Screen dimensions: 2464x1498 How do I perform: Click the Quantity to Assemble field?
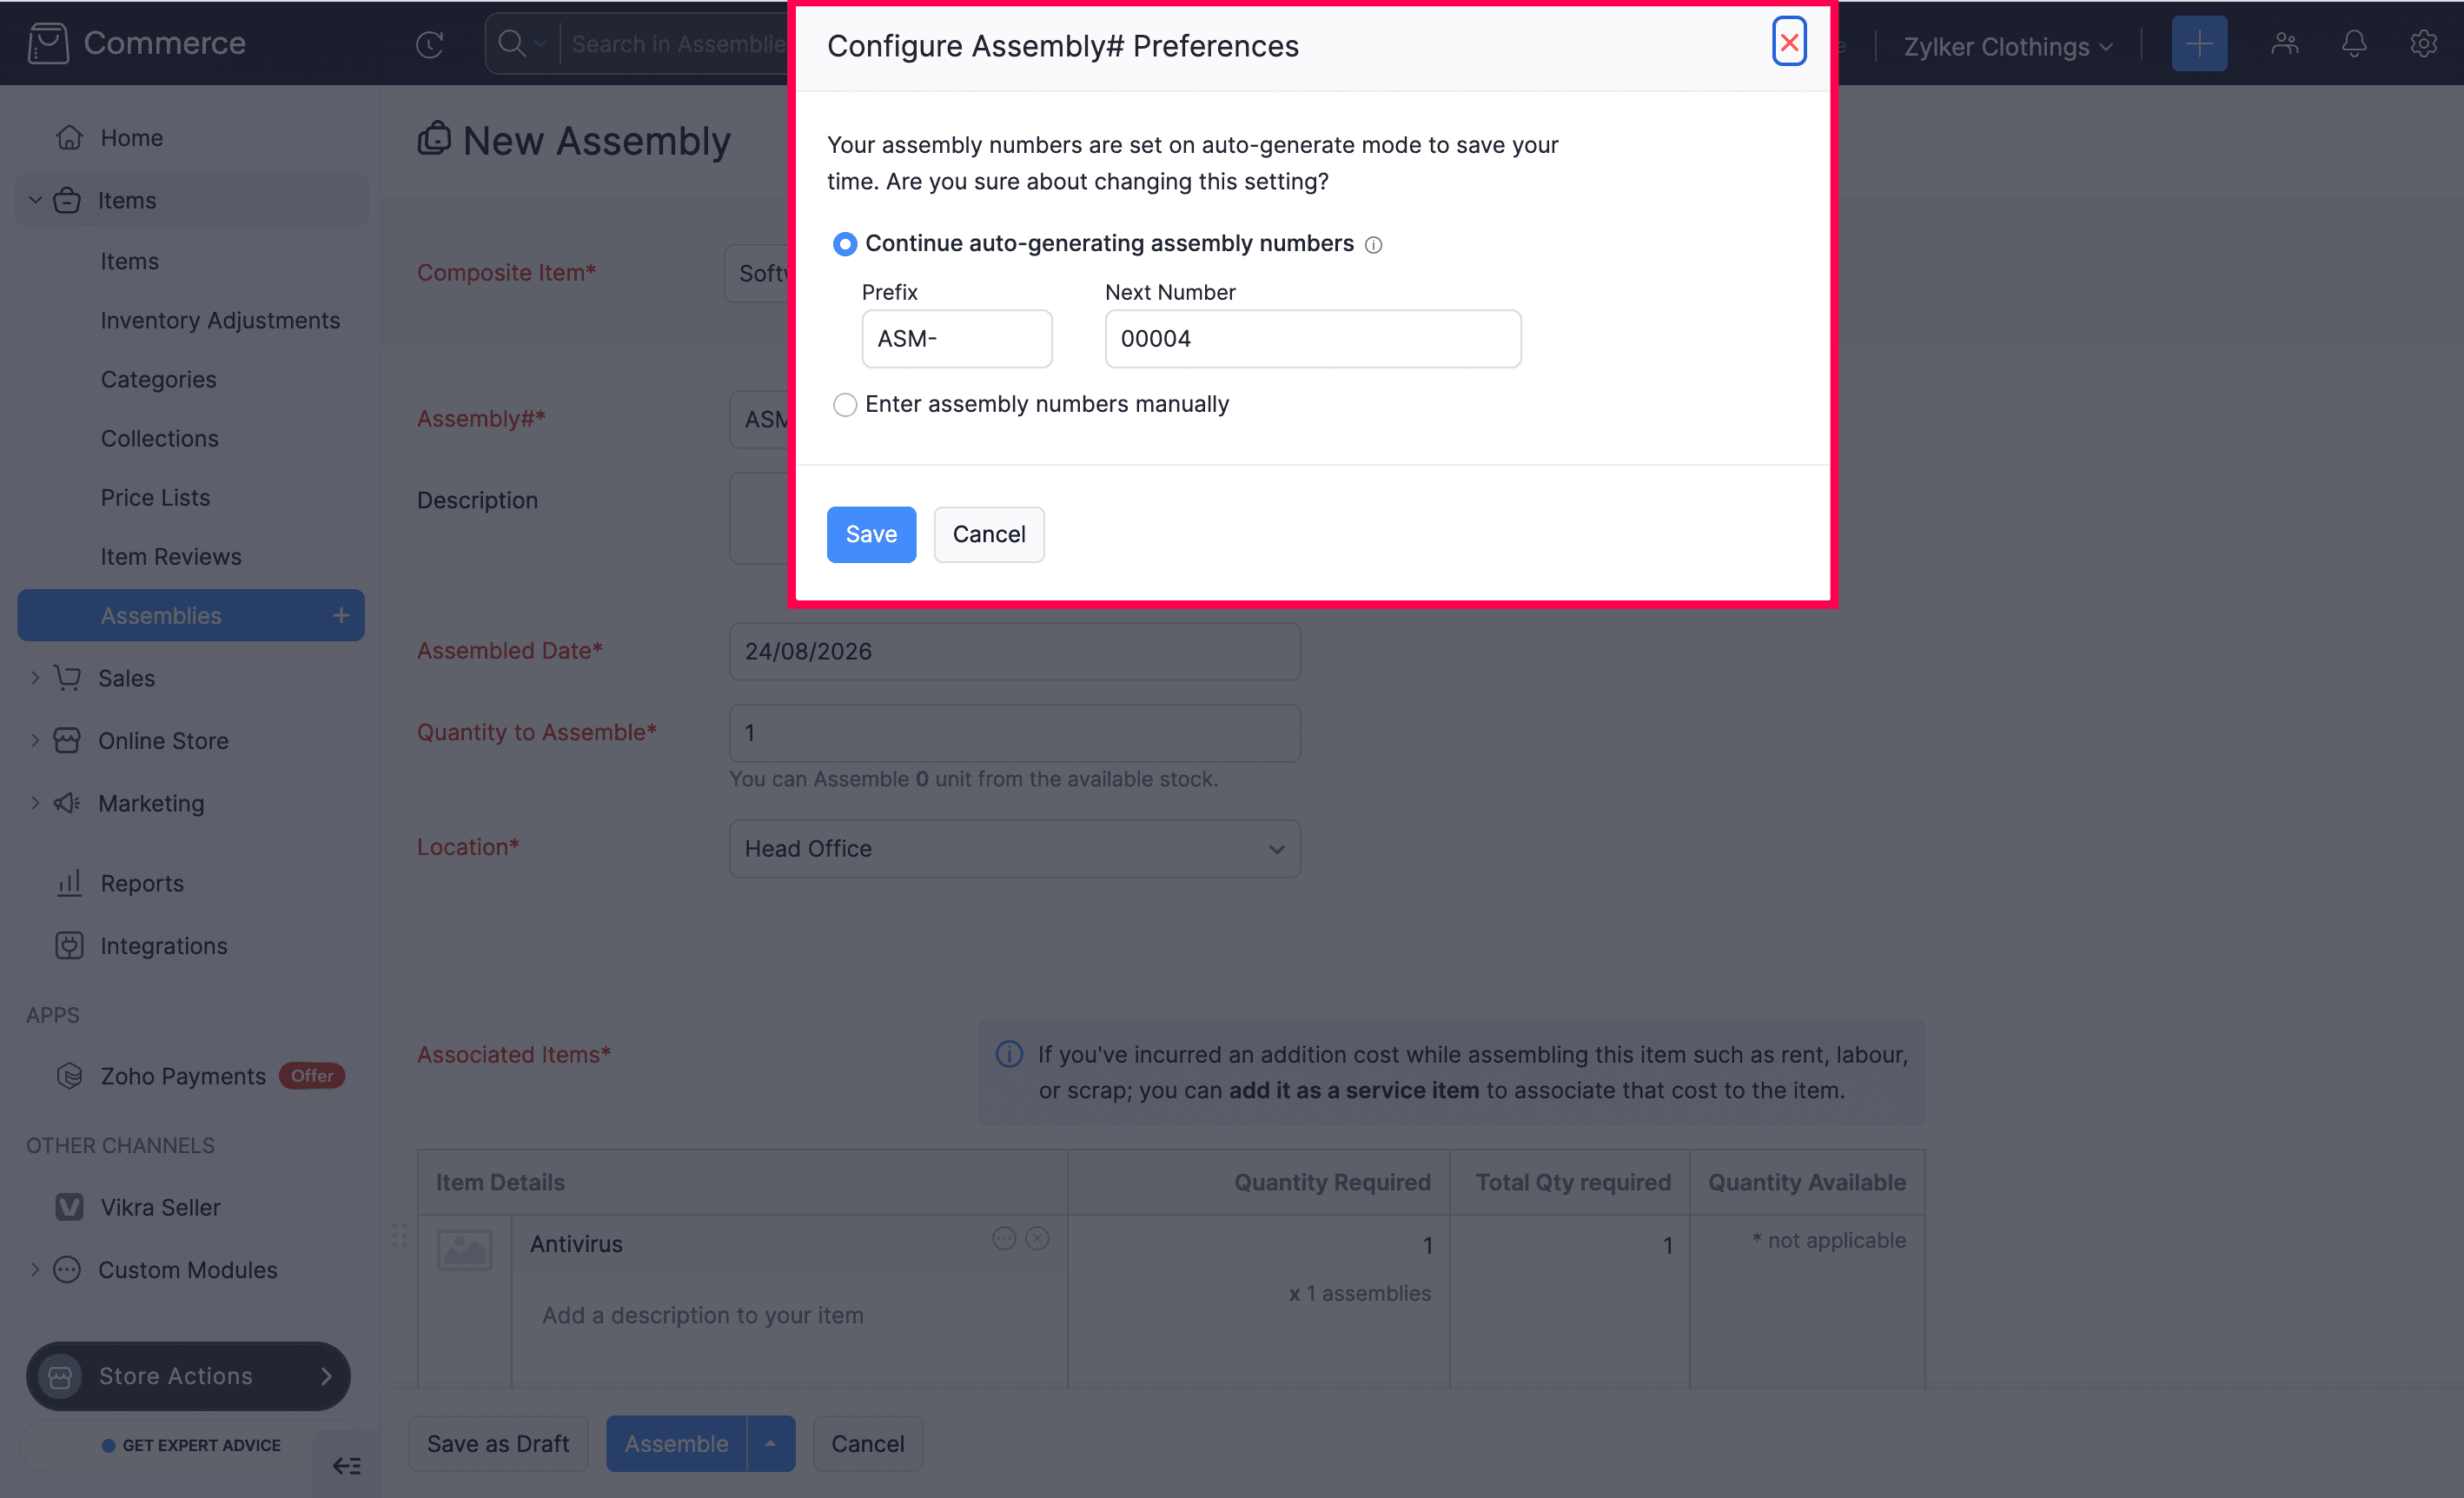coord(1014,733)
